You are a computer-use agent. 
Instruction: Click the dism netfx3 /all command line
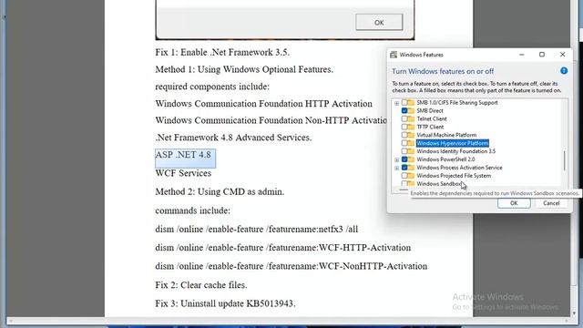pyautogui.click(x=257, y=229)
